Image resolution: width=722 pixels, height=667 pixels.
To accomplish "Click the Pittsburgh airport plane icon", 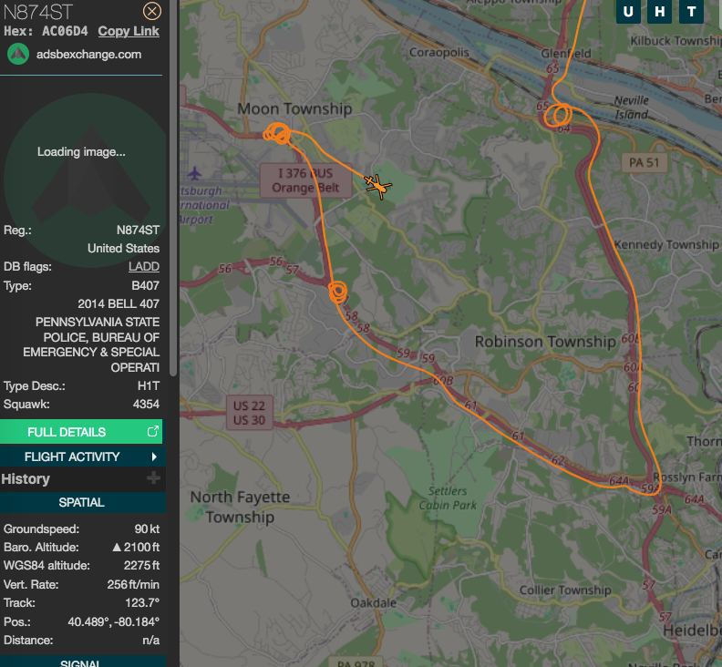I will click(195, 173).
